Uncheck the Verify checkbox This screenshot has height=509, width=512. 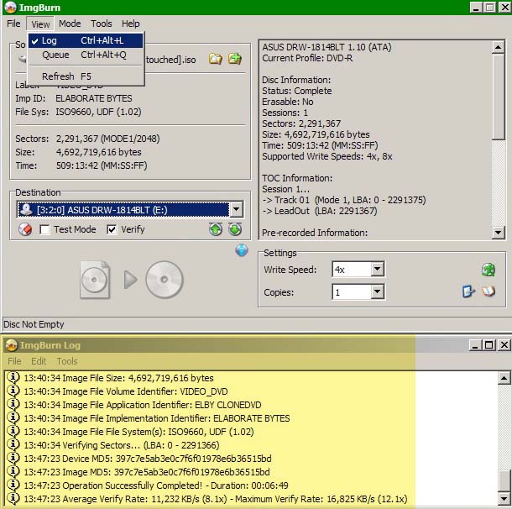click(112, 229)
